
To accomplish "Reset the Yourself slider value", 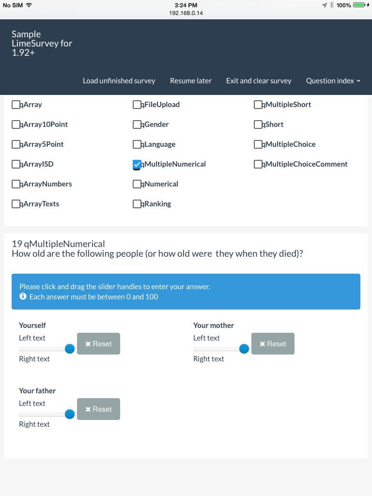I will click(98, 344).
